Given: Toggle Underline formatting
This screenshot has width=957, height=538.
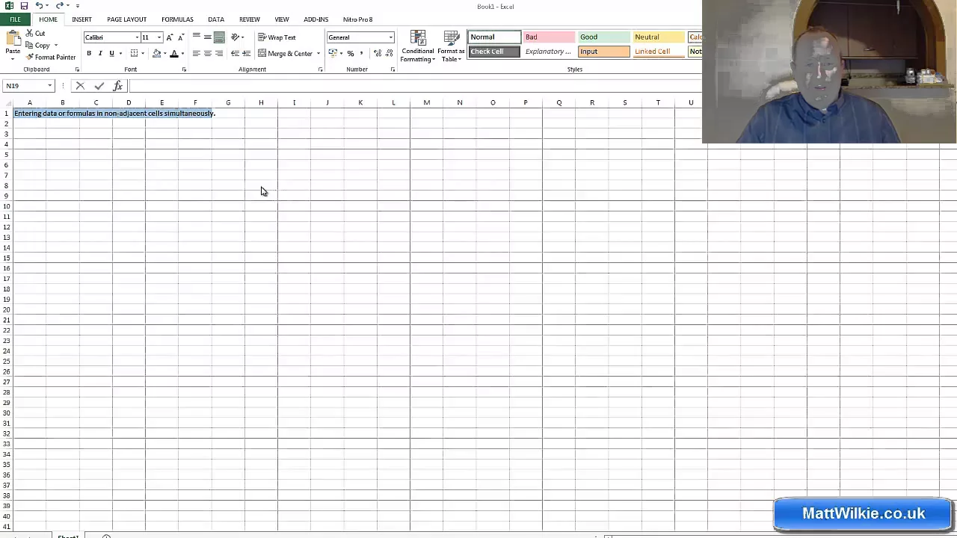Looking at the screenshot, I should [111, 54].
